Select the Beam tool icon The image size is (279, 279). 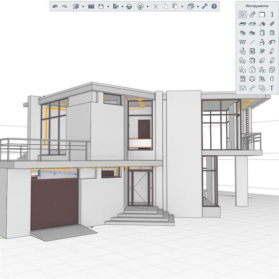[x=272, y=24]
